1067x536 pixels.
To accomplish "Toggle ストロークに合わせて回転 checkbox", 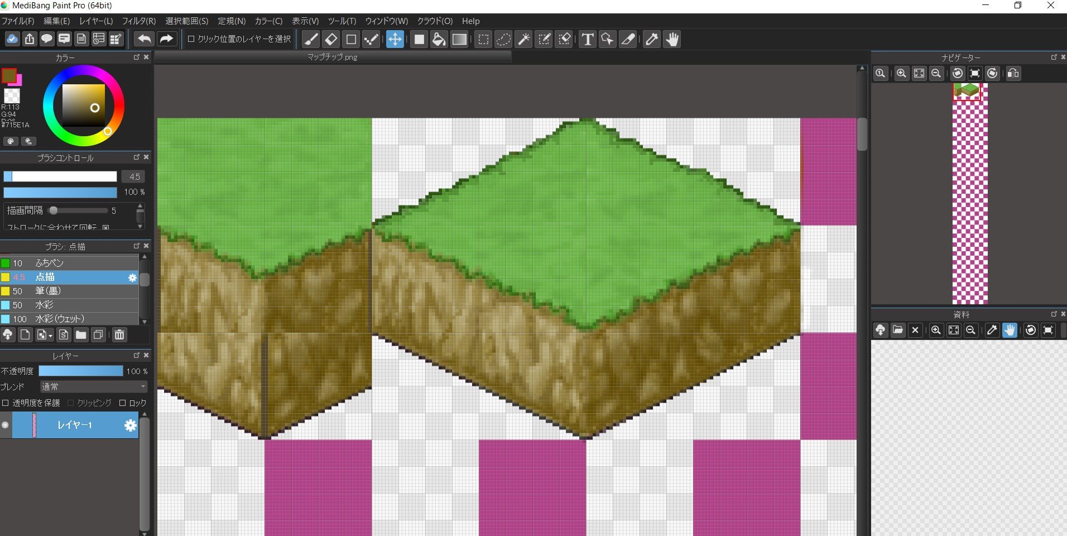I will click(106, 227).
